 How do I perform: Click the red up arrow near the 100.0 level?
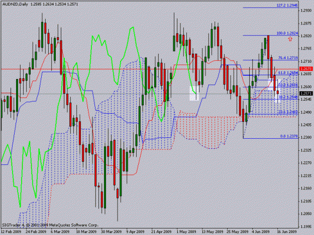[290, 39]
